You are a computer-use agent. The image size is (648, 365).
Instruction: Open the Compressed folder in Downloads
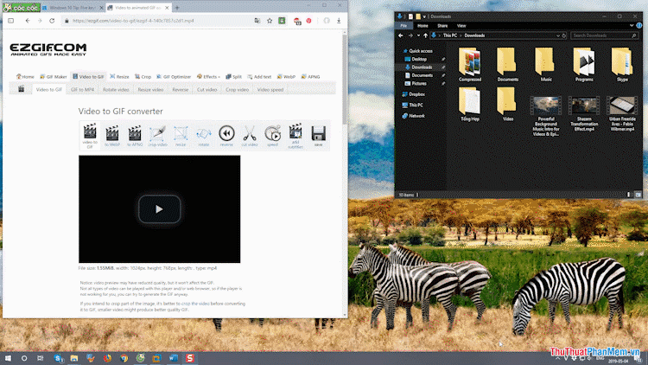[x=469, y=65]
